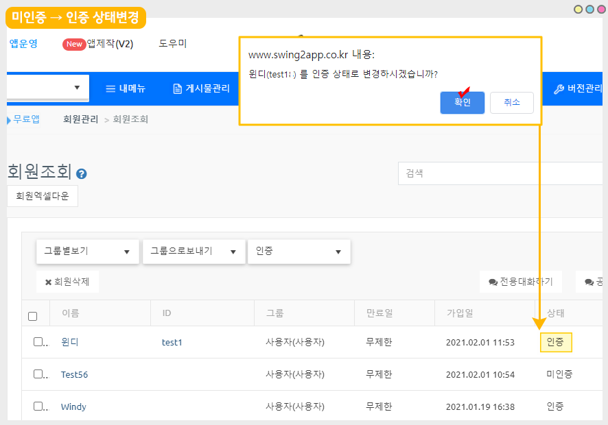This screenshot has width=608, height=425.
Task: Click the help icon beside 회원조회 title
Action: point(82,174)
